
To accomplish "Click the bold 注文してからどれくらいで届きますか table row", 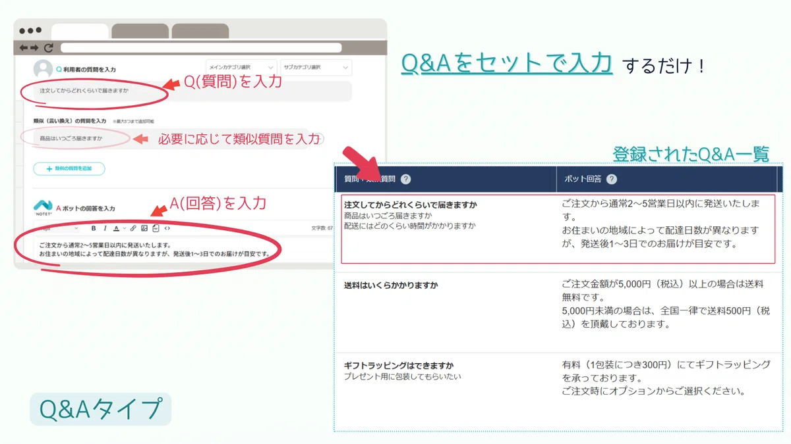I will 410,205.
